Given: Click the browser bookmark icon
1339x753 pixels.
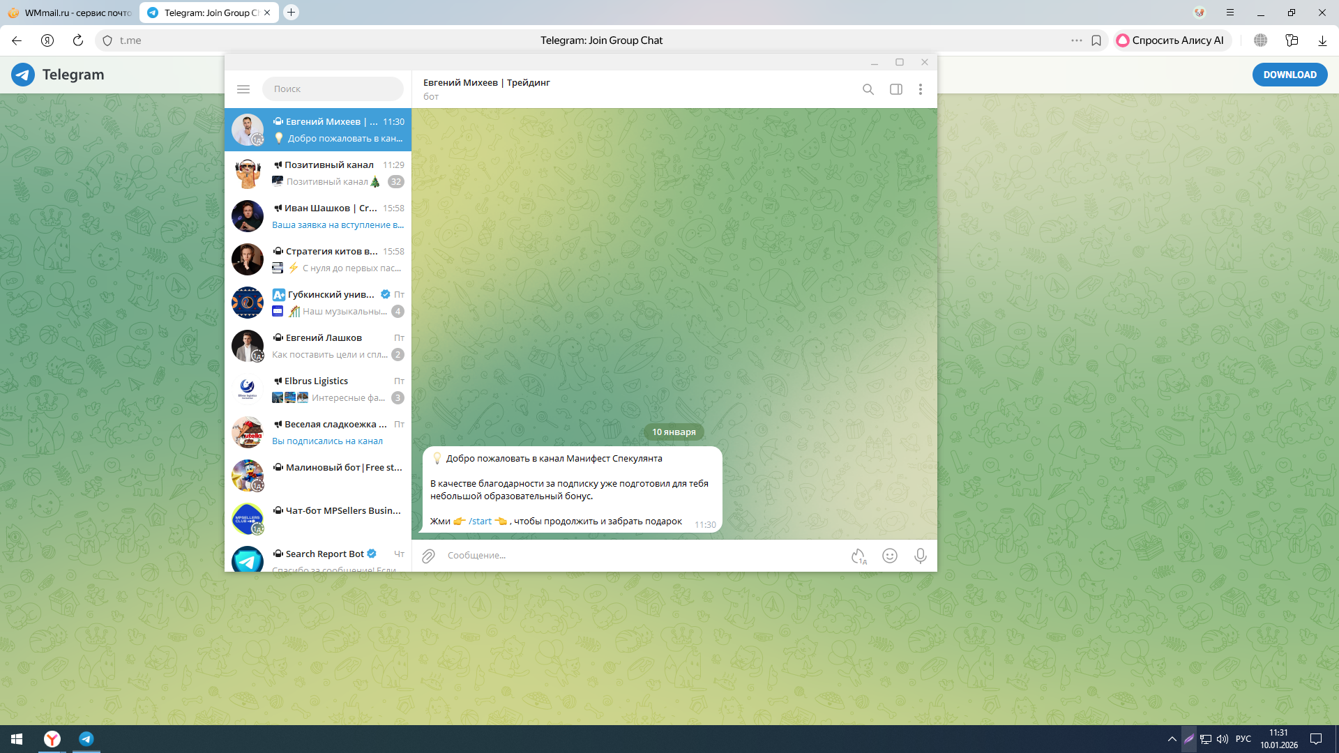Looking at the screenshot, I should pyautogui.click(x=1096, y=40).
